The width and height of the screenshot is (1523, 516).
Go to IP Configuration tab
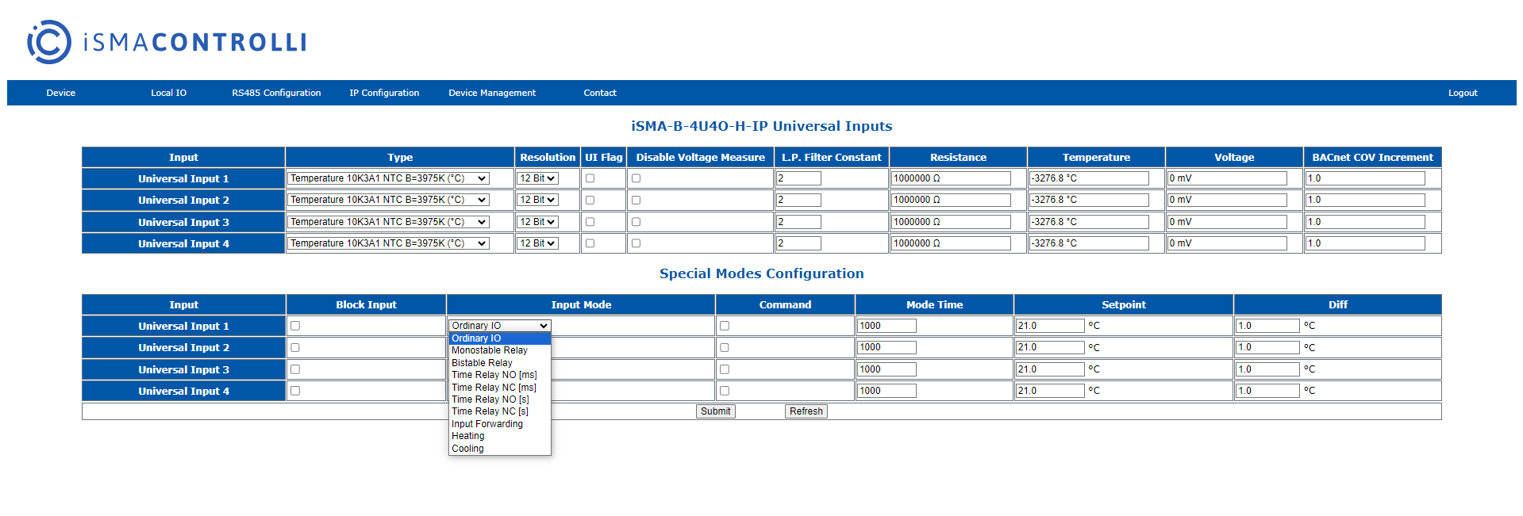tap(384, 93)
